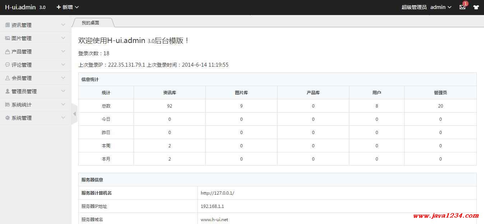Open 管理员管理 menu item
This screenshot has height=224, width=484.
point(36,91)
